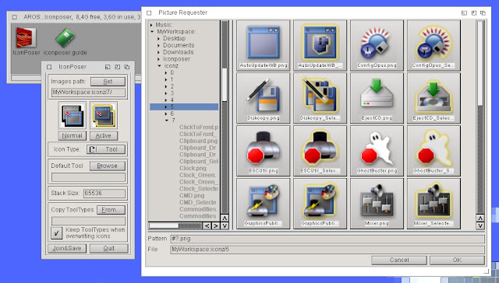Select the selected-state AutoUpdateWB icon thumbnail
This screenshot has height=283, width=499.
tap(320, 45)
